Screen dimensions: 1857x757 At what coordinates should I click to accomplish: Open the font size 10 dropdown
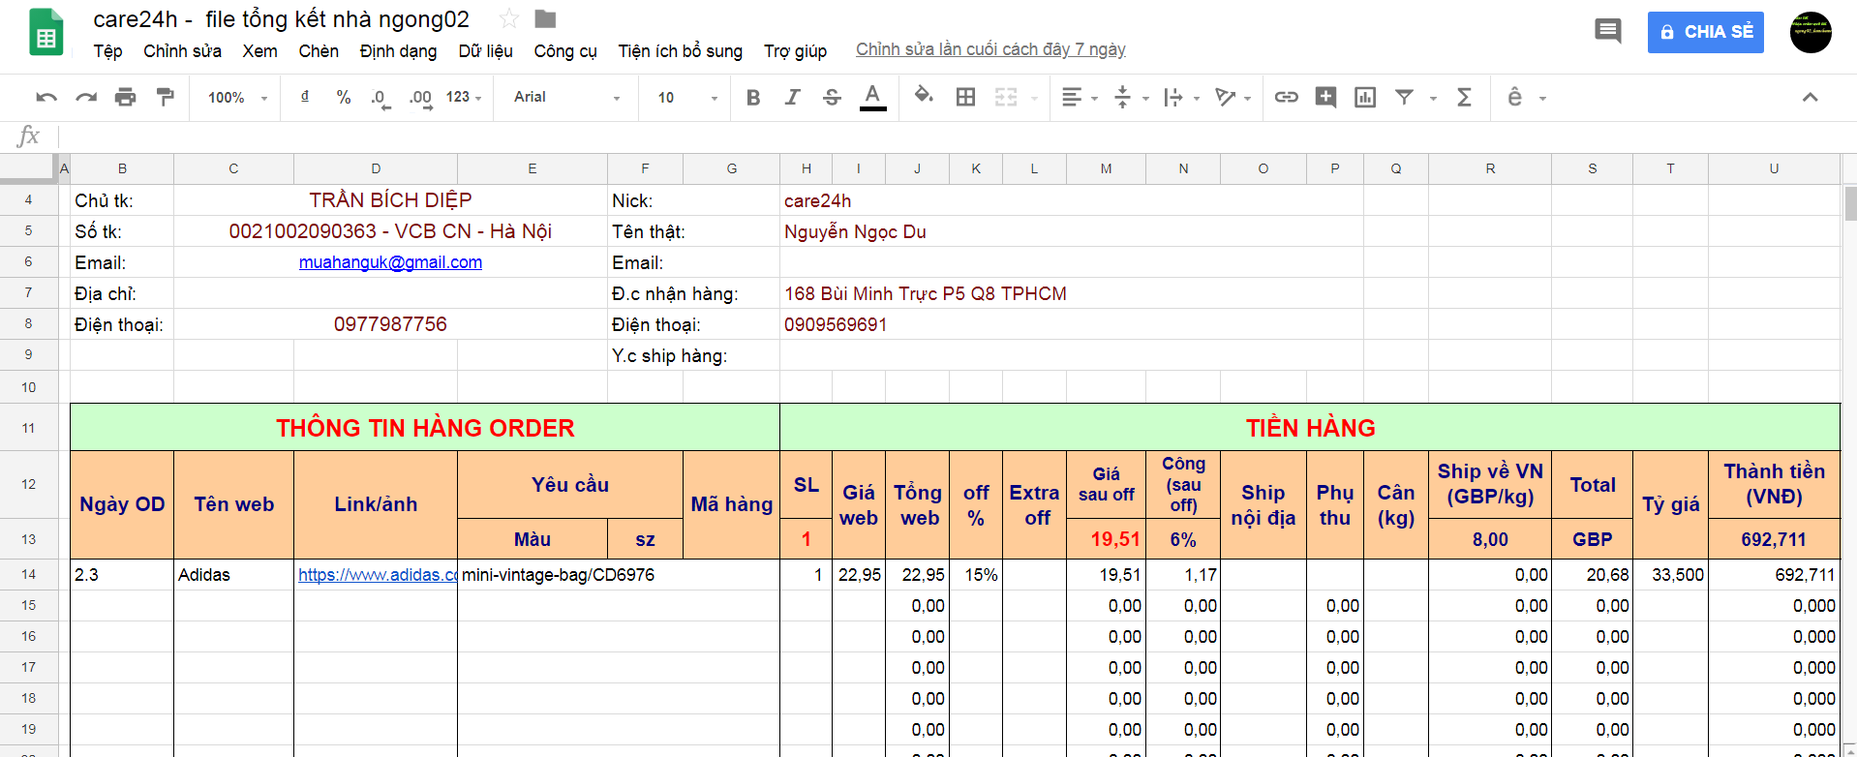pyautogui.click(x=687, y=98)
